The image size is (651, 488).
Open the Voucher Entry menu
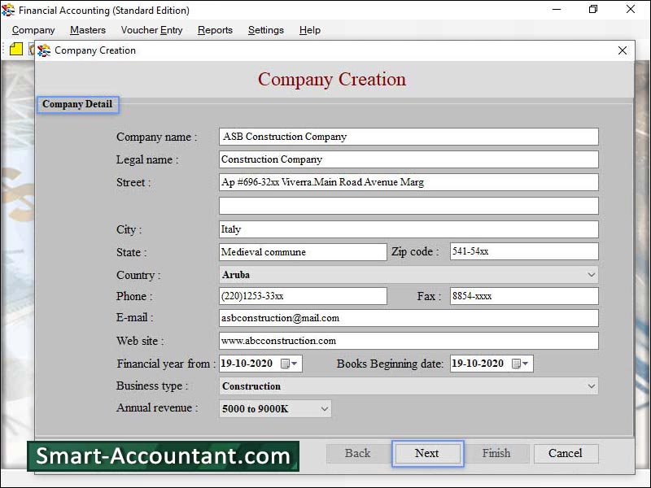[151, 30]
